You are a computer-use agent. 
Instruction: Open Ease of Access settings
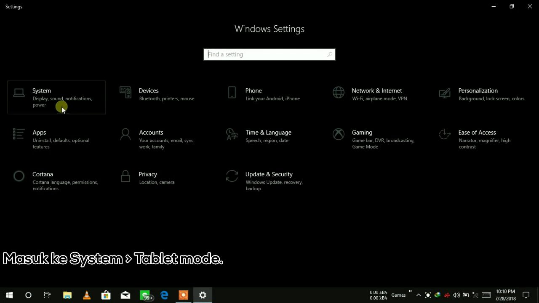pyautogui.click(x=482, y=139)
